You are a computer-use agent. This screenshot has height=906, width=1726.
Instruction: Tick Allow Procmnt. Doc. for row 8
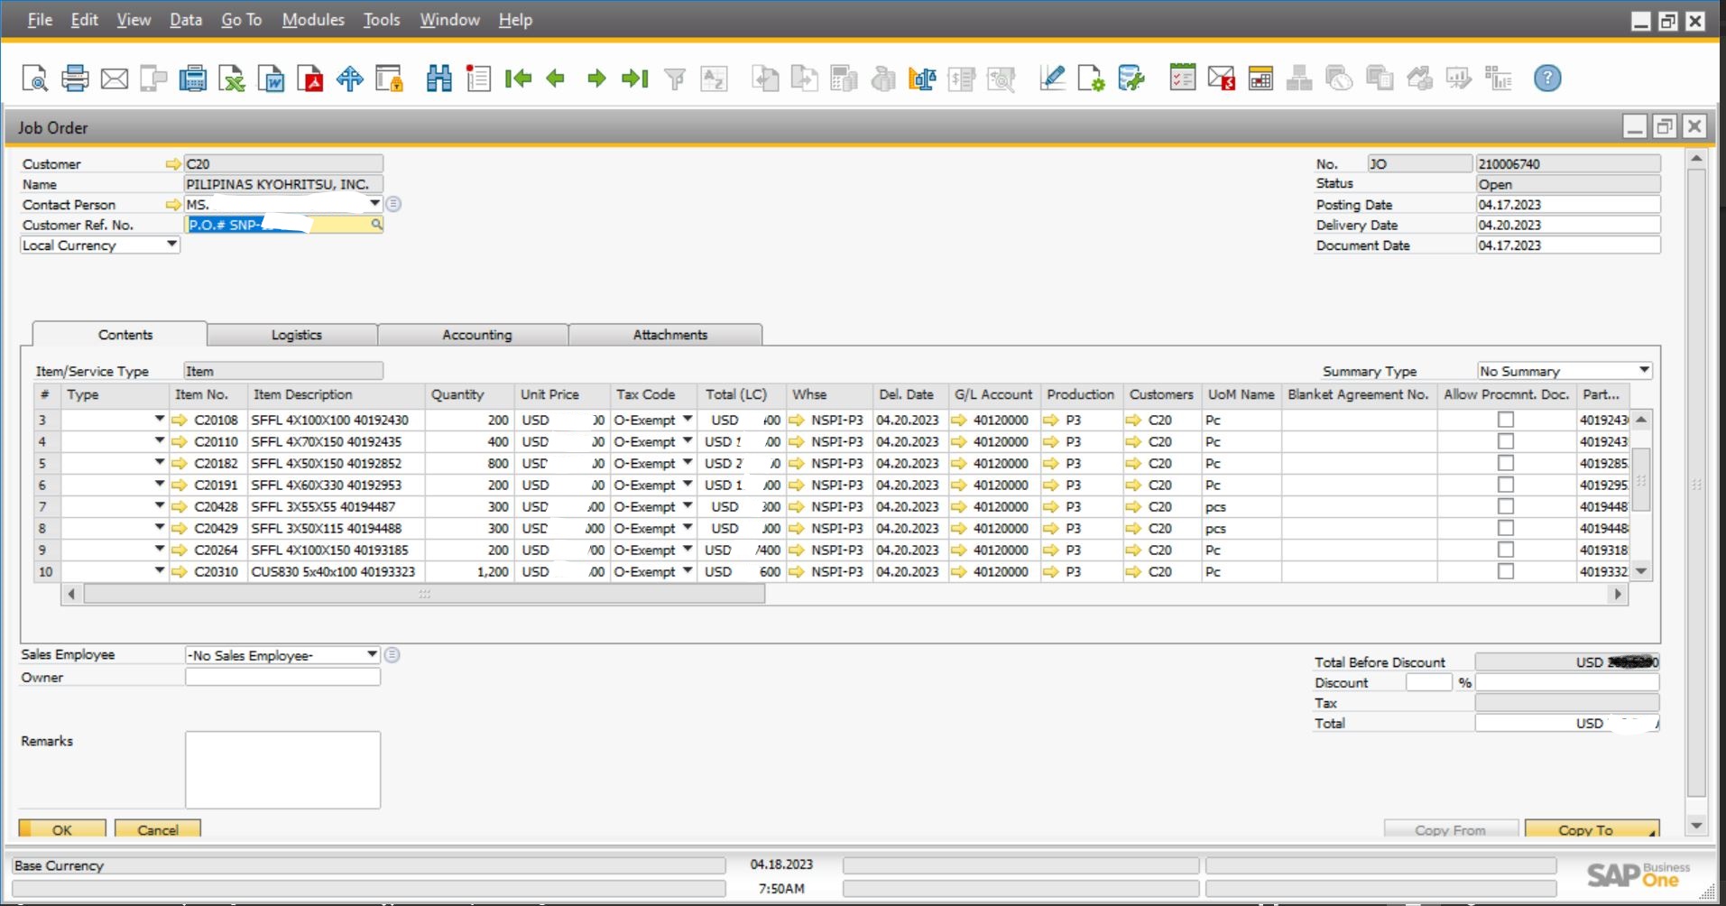tap(1505, 528)
